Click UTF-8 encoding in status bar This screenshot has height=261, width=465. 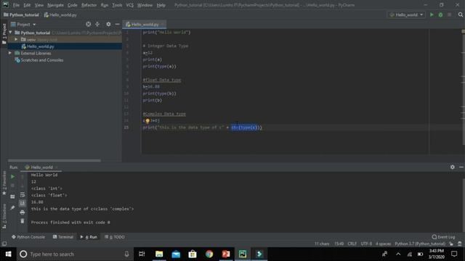coord(366,244)
